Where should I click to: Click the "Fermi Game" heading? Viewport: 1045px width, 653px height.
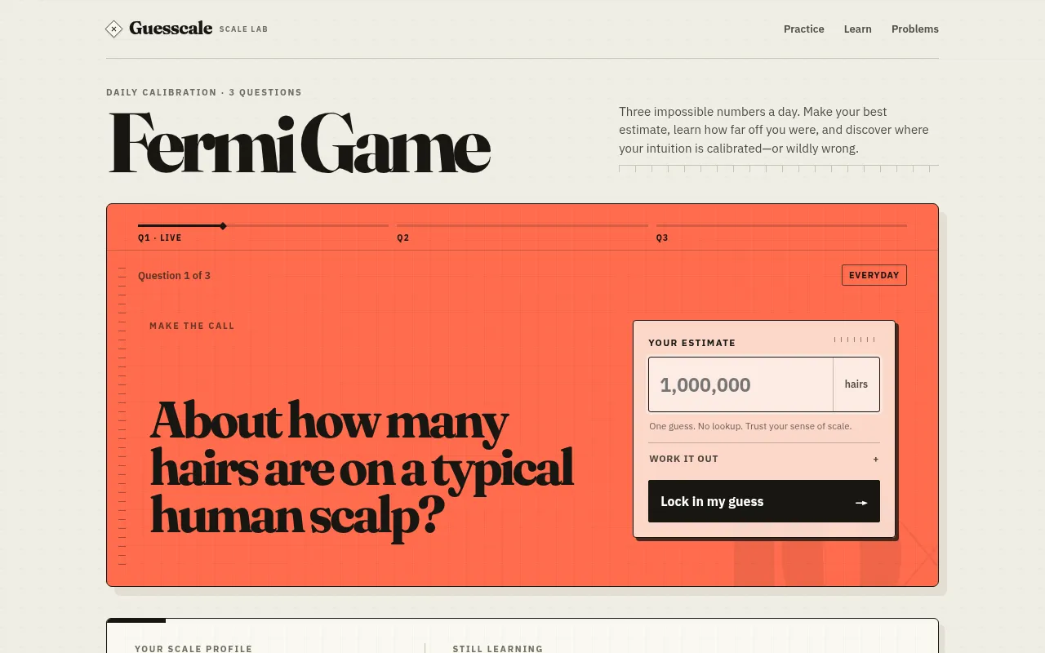pos(300,143)
